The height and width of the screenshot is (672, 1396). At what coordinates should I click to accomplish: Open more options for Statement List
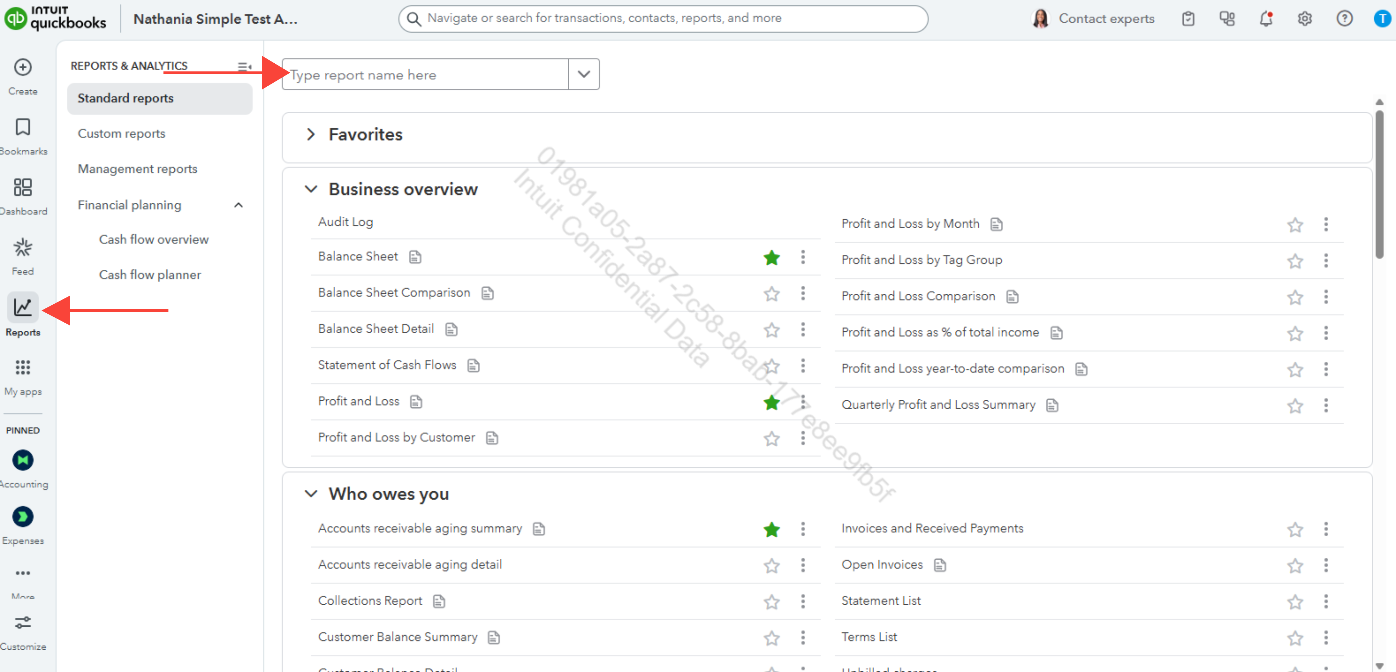click(1326, 602)
